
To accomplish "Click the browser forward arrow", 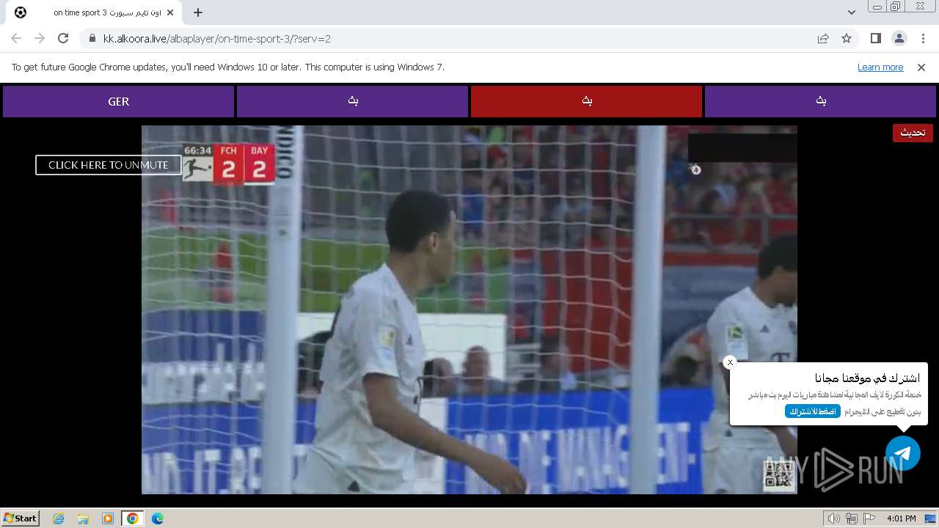I will 40,38.
